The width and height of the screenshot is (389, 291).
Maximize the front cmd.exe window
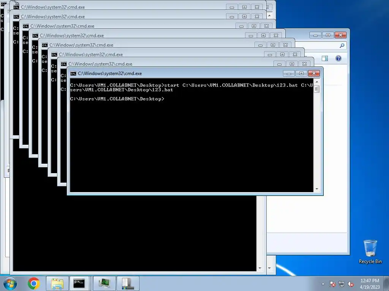click(301, 74)
